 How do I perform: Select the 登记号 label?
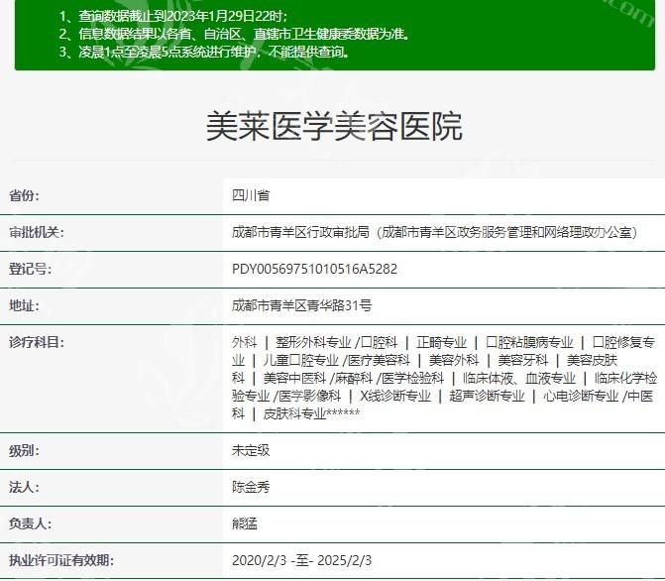coord(30,269)
